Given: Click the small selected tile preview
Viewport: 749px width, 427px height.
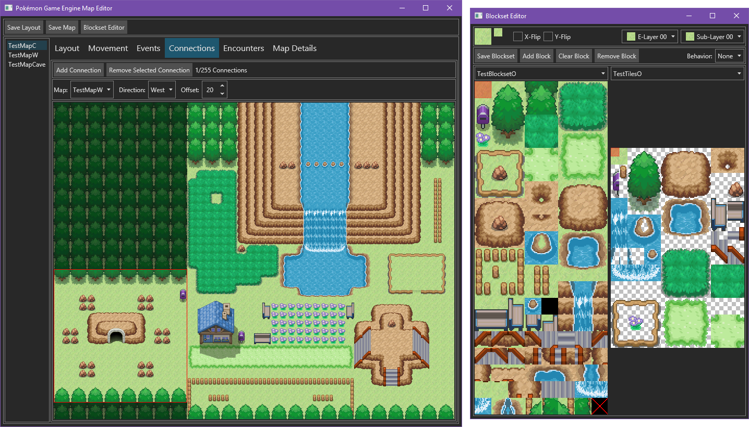Looking at the screenshot, I should point(498,32).
